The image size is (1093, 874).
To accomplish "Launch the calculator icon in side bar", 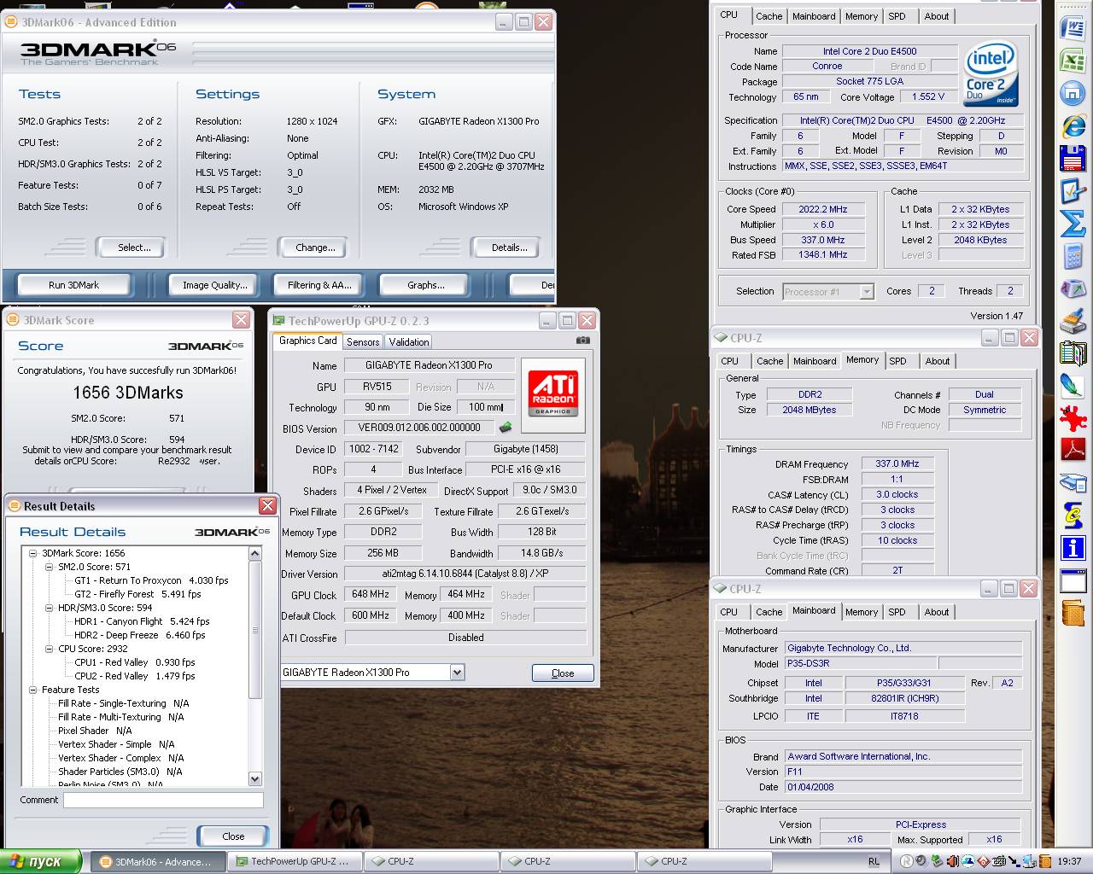I will (x=1073, y=256).
